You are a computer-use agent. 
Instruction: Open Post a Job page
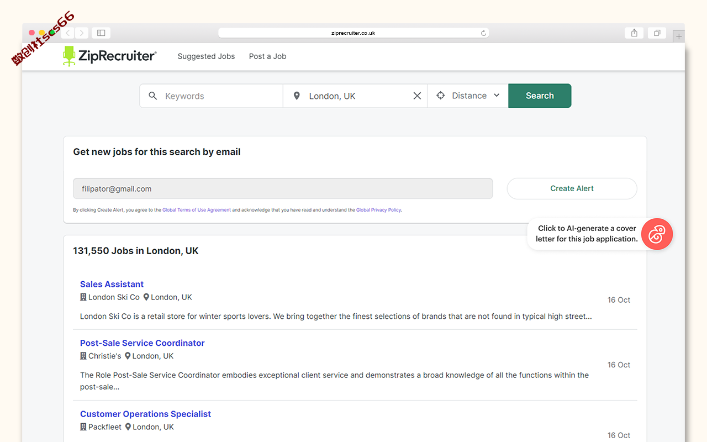point(267,56)
